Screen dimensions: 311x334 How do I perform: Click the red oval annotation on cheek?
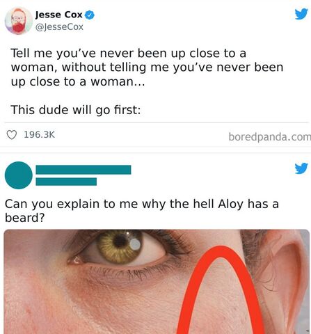[221, 290]
